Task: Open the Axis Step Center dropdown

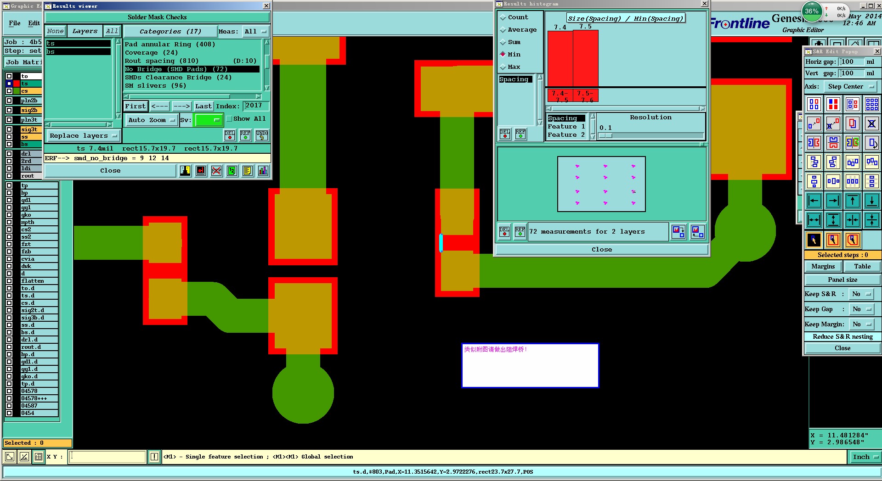Action: pos(850,86)
